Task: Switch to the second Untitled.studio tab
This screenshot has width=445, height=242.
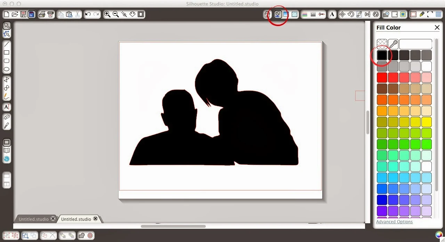Action: (x=76, y=219)
